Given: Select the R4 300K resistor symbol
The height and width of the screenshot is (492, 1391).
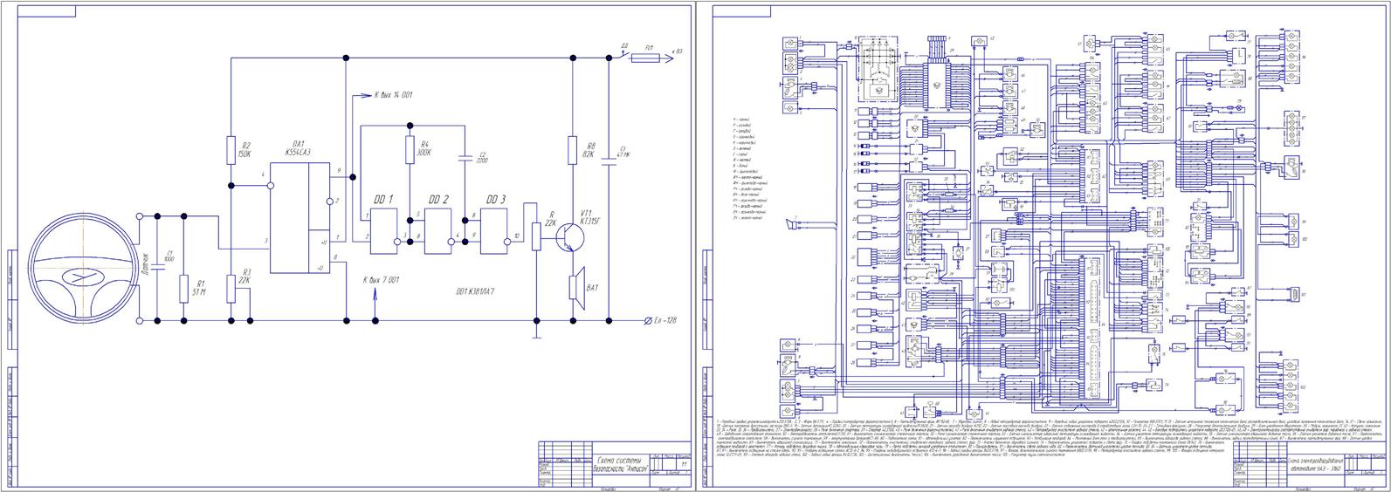Looking at the screenshot, I should coord(409,149).
